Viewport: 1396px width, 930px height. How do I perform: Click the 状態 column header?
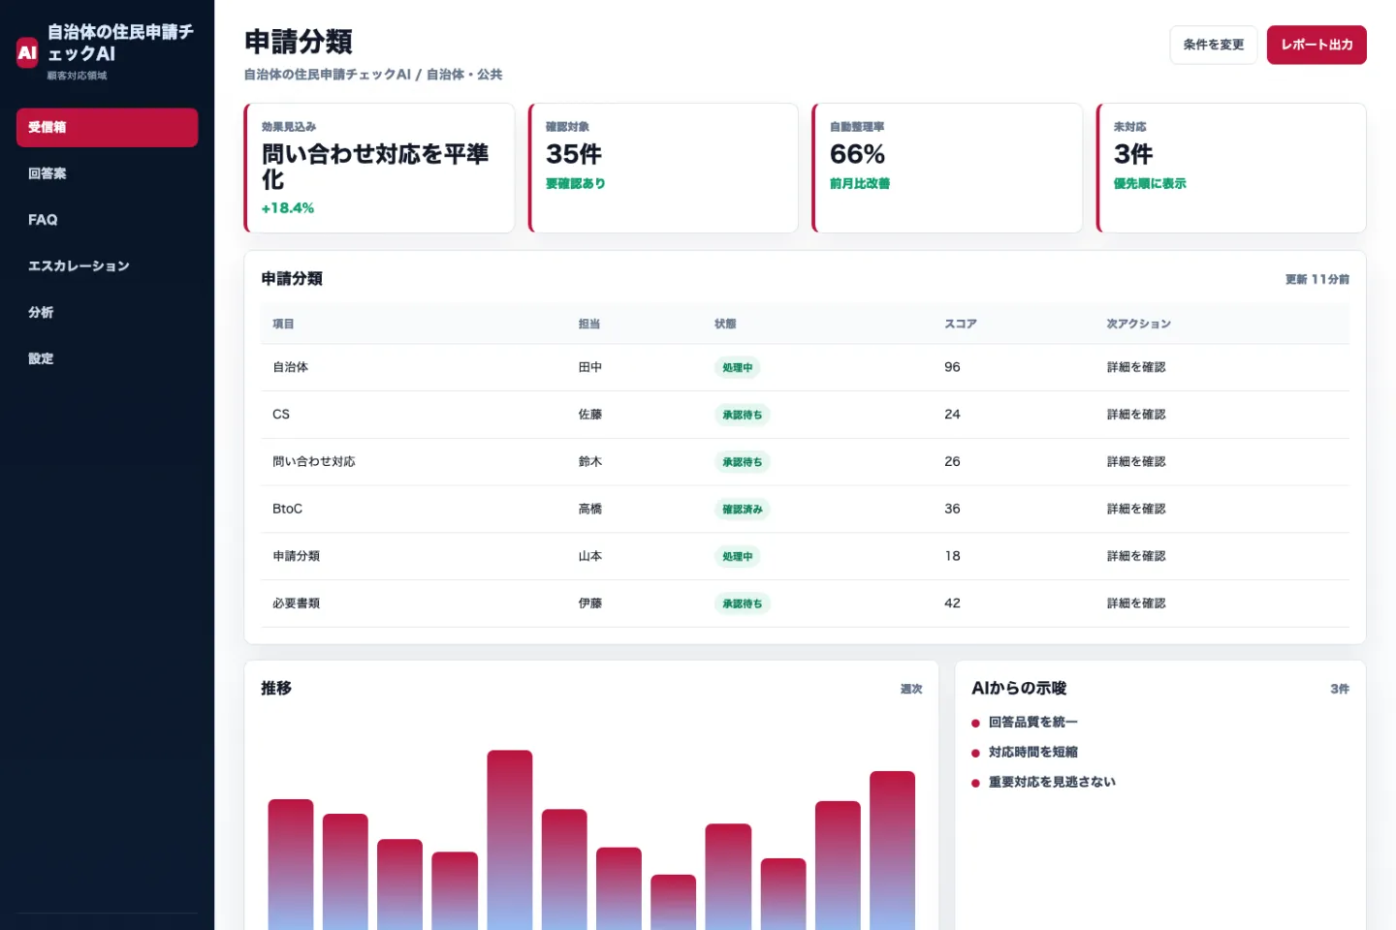(x=725, y=324)
